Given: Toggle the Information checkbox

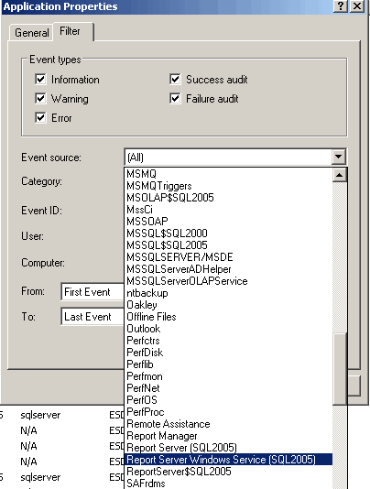Looking at the screenshot, I should coord(40,80).
